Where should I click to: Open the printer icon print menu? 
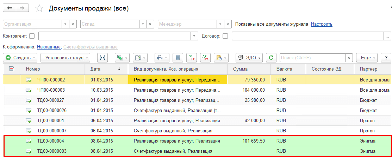pyautogui.click(x=162, y=58)
